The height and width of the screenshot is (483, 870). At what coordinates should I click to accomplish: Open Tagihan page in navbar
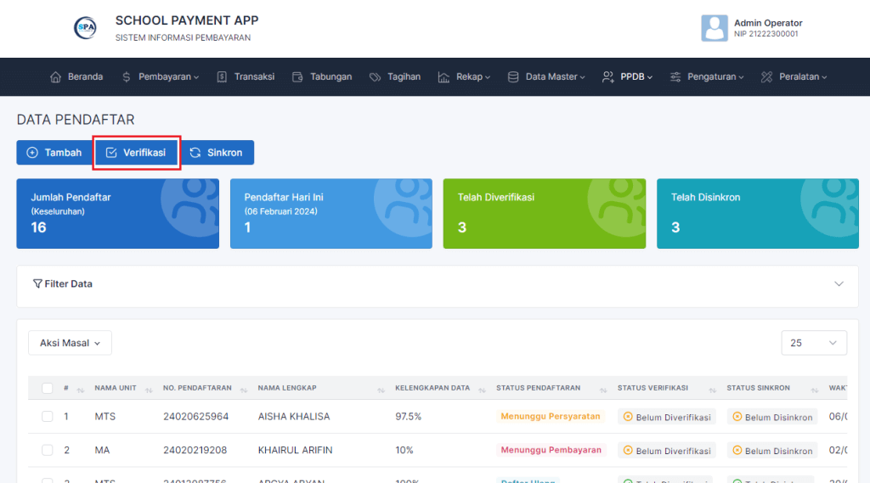[395, 76]
